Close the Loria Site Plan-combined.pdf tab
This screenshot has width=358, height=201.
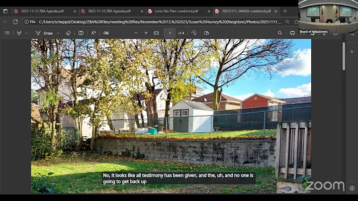(209, 11)
